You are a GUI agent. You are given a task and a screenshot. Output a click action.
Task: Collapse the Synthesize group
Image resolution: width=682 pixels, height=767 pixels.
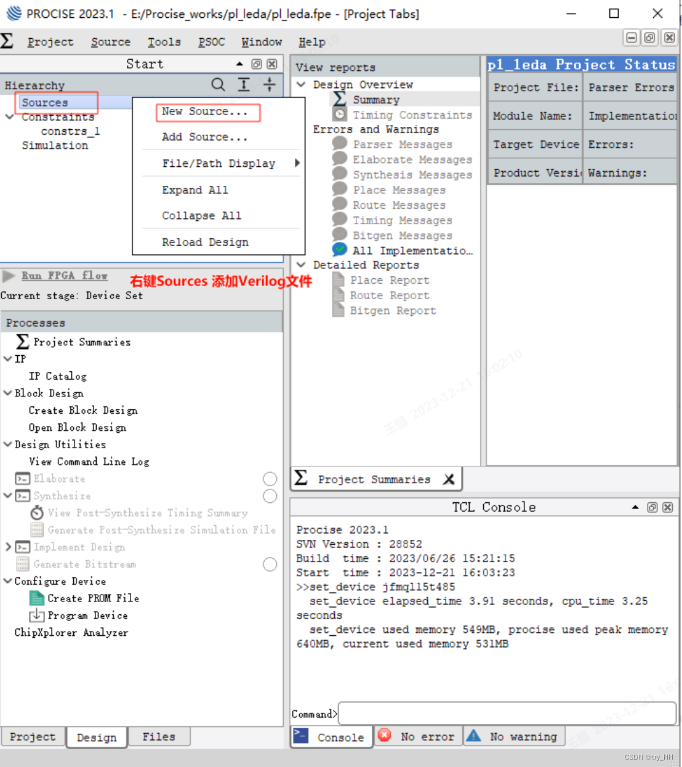[7, 496]
